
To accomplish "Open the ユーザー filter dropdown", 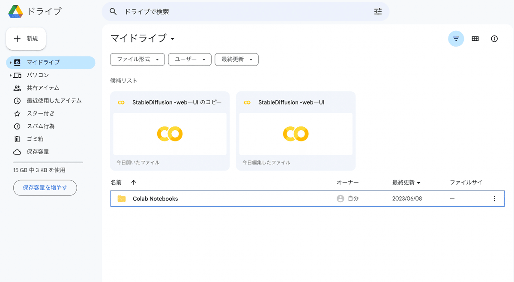I will coord(190,60).
